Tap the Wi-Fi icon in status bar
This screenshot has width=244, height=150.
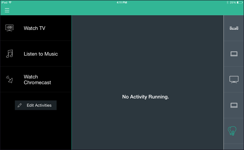(10, 2)
